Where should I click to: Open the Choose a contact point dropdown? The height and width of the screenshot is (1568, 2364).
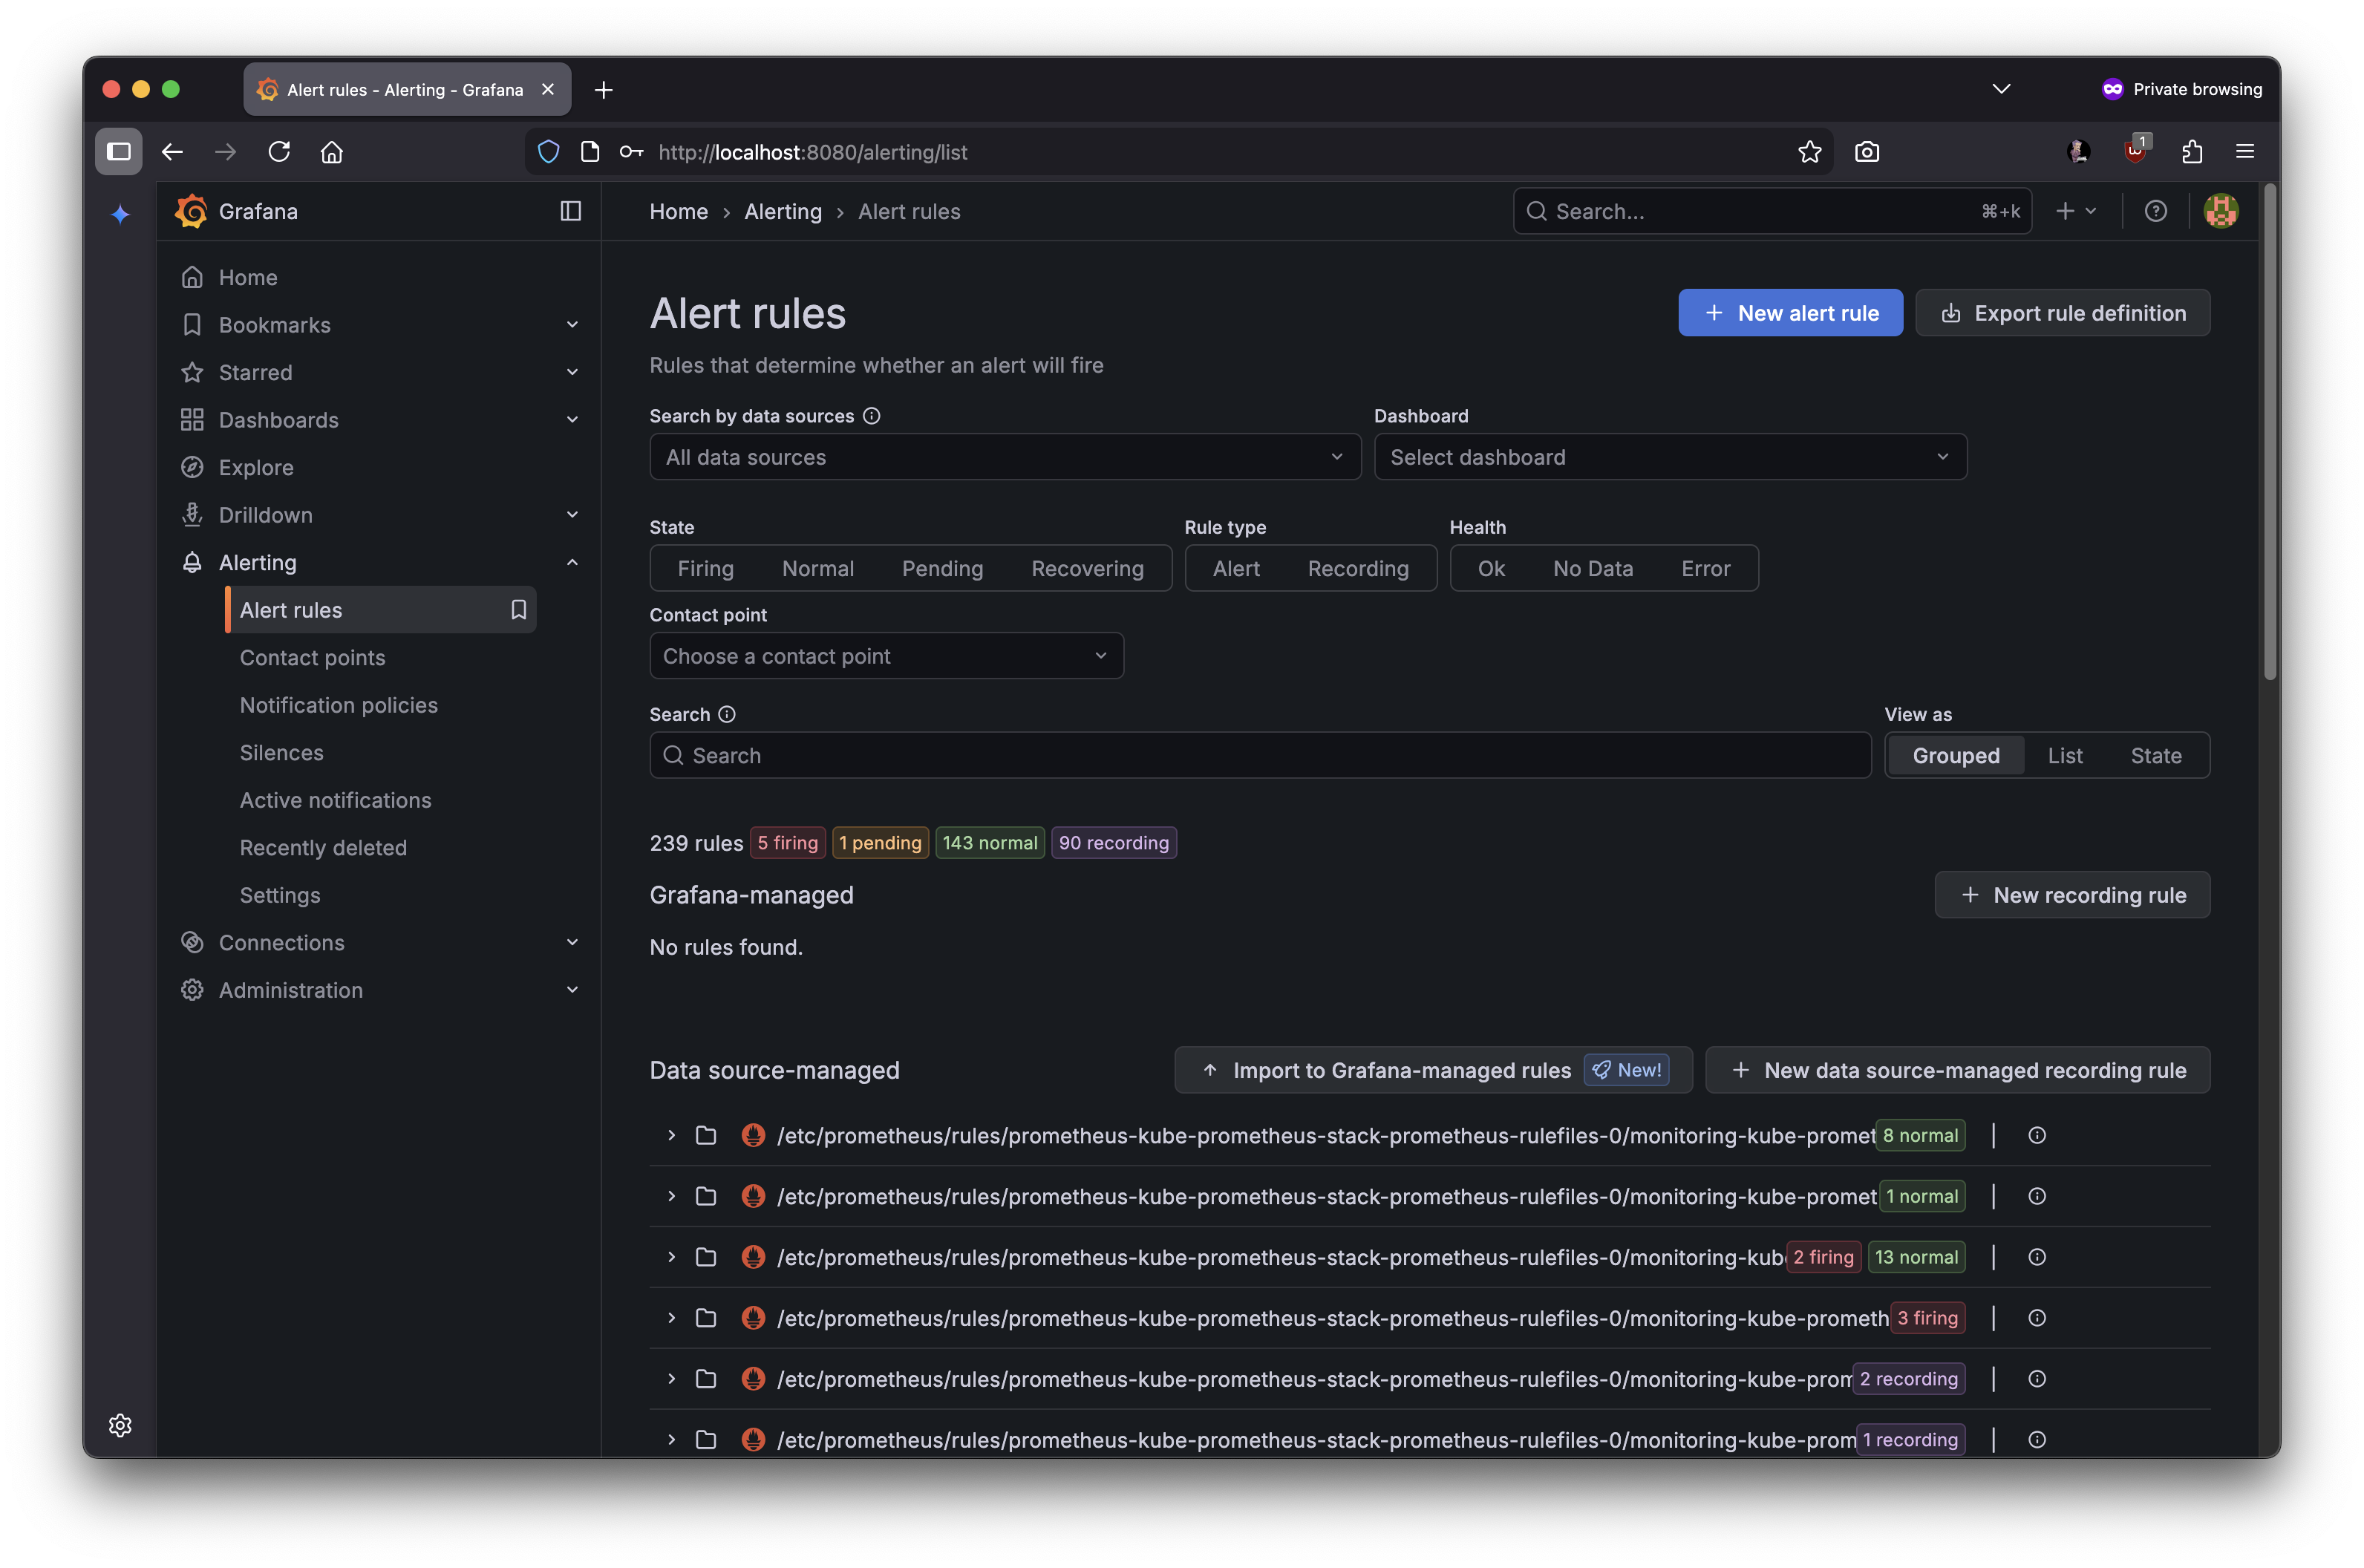click(x=885, y=656)
